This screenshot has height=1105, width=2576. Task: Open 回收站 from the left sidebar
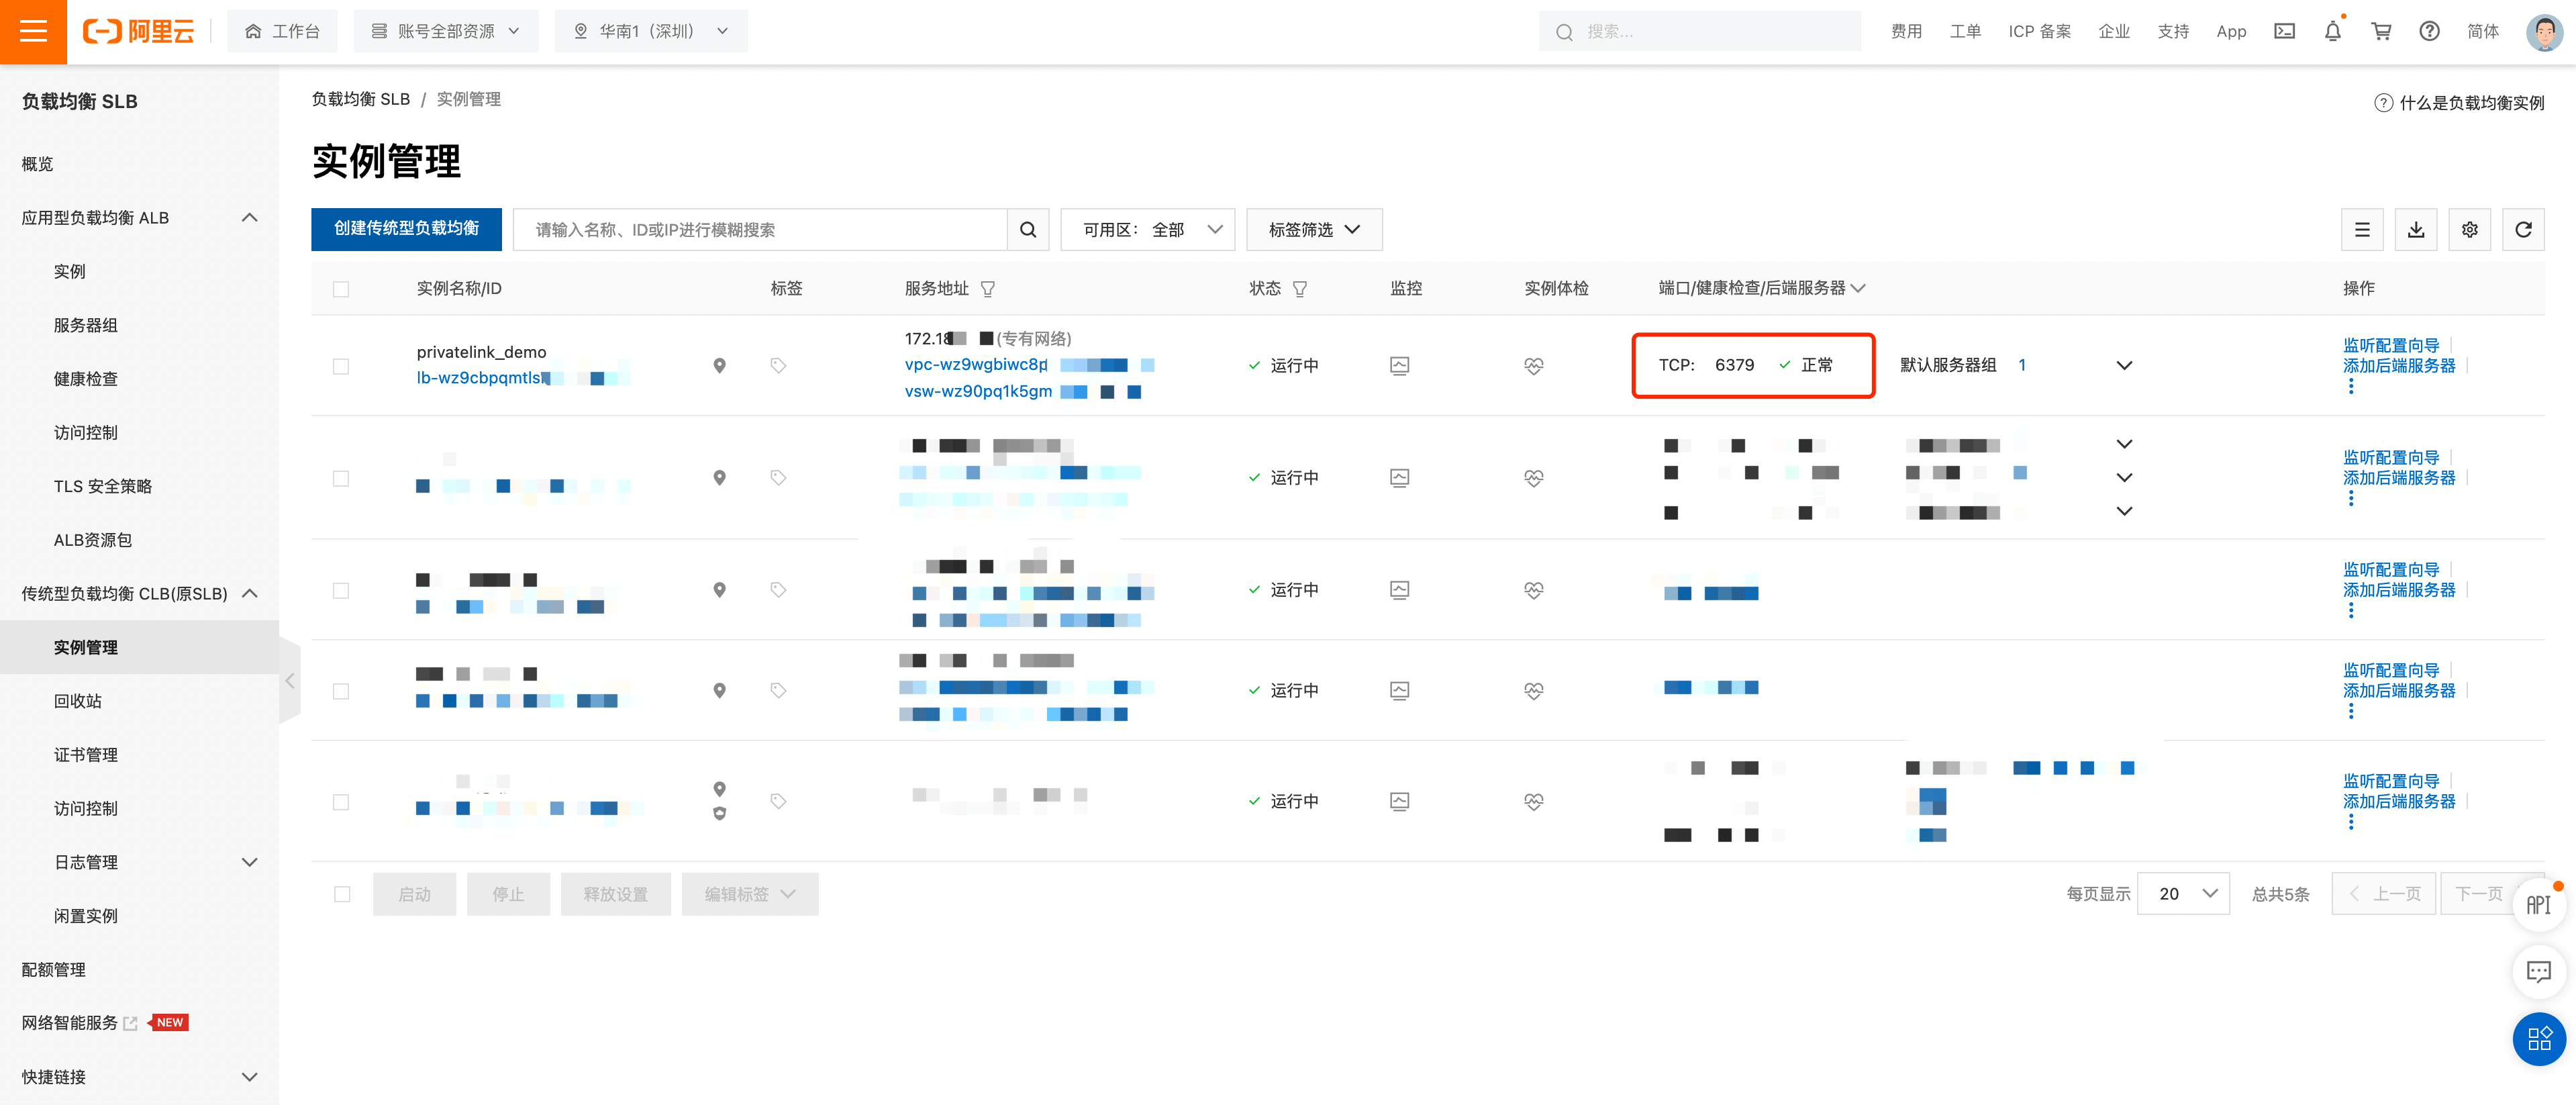tap(78, 700)
